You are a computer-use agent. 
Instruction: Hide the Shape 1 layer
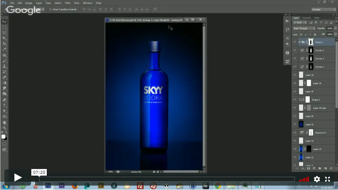click(295, 99)
